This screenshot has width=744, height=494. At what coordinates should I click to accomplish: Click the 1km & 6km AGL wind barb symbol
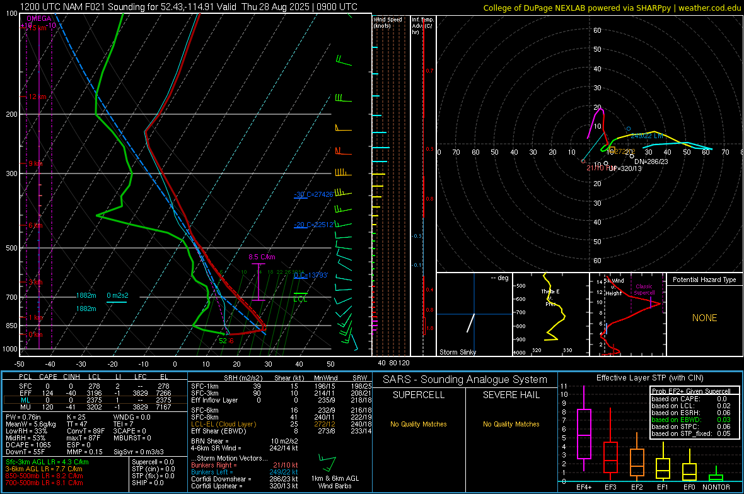point(327,463)
